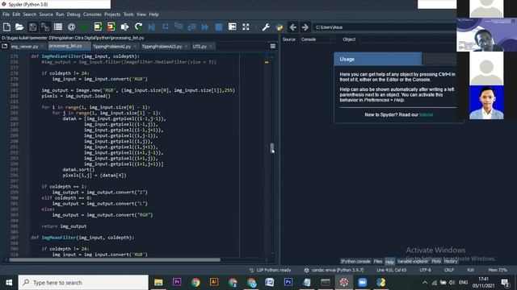Step return debug icon

pyautogui.click(x=192, y=27)
